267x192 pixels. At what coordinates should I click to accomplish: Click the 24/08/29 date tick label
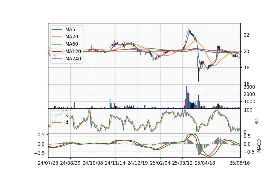click(70, 163)
